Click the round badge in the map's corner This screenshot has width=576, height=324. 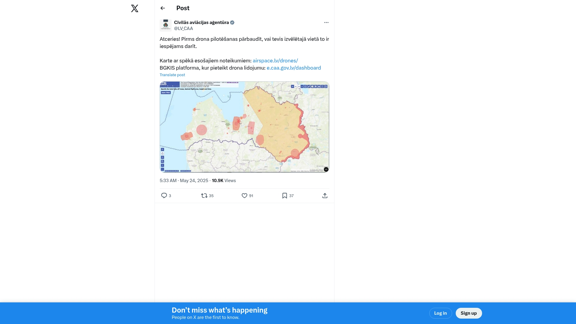[x=326, y=169]
